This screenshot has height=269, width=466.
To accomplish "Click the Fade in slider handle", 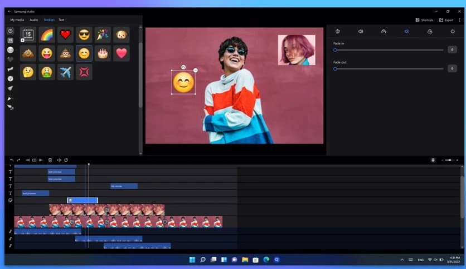I will 335,50.
